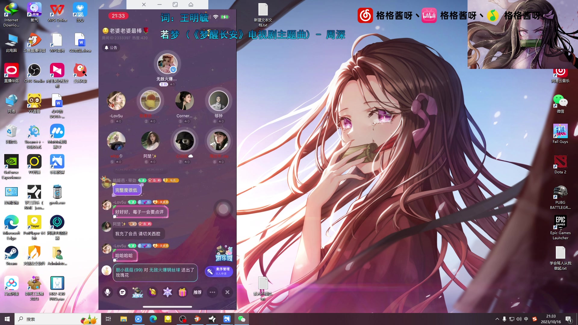Open Fall Guys desktop icon
578x325 pixels.
tap(560, 134)
